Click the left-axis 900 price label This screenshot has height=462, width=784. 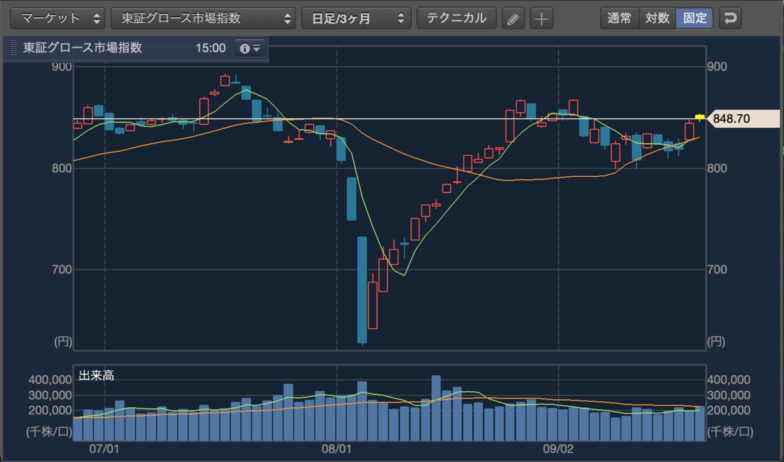click(61, 67)
